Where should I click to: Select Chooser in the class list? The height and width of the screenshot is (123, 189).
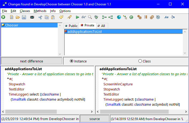[12, 25]
